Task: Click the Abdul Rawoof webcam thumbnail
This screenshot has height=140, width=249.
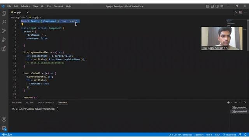Action: coord(222,38)
